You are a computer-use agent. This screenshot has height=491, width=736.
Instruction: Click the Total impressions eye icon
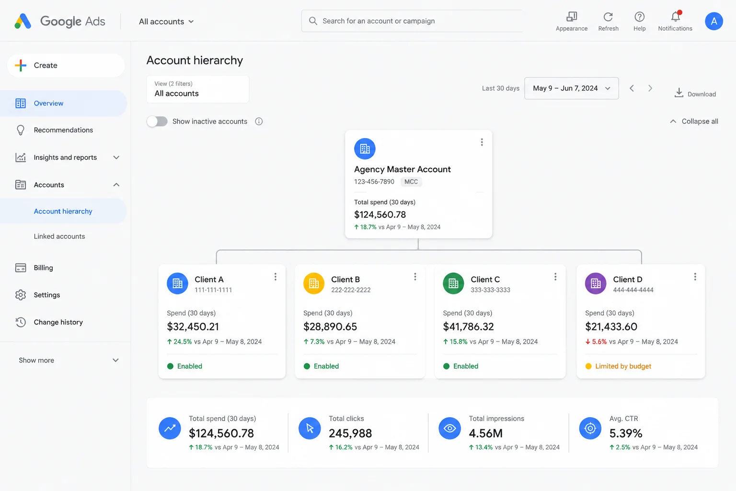click(x=449, y=428)
